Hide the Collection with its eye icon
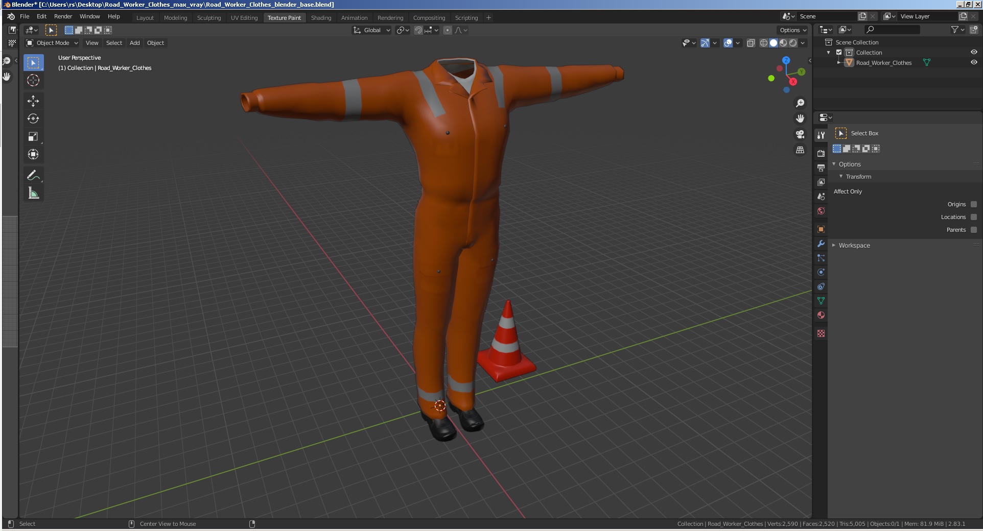Image resolution: width=983 pixels, height=531 pixels. pyautogui.click(x=974, y=52)
